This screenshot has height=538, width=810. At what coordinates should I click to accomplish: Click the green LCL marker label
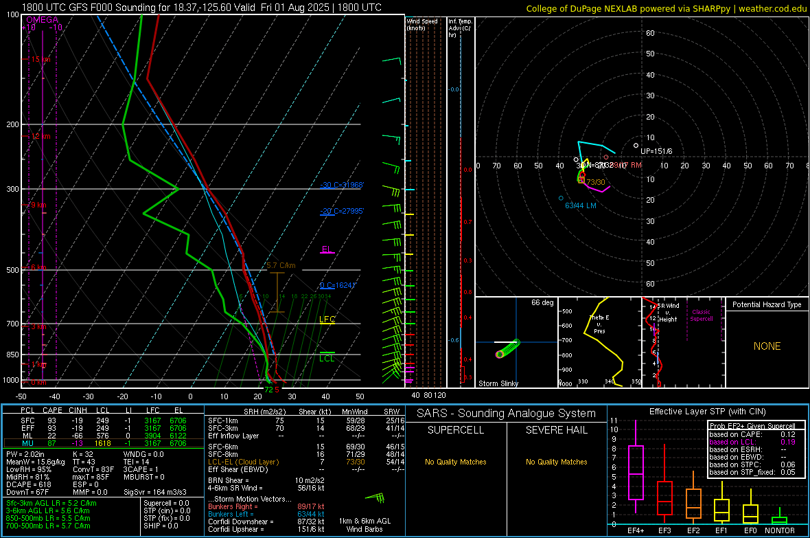click(327, 359)
